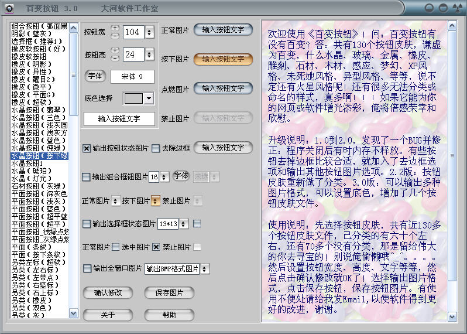467x334 pixels.
Task: Select skin 水晶按钮(三色) in list
Action: (x=40, y=118)
